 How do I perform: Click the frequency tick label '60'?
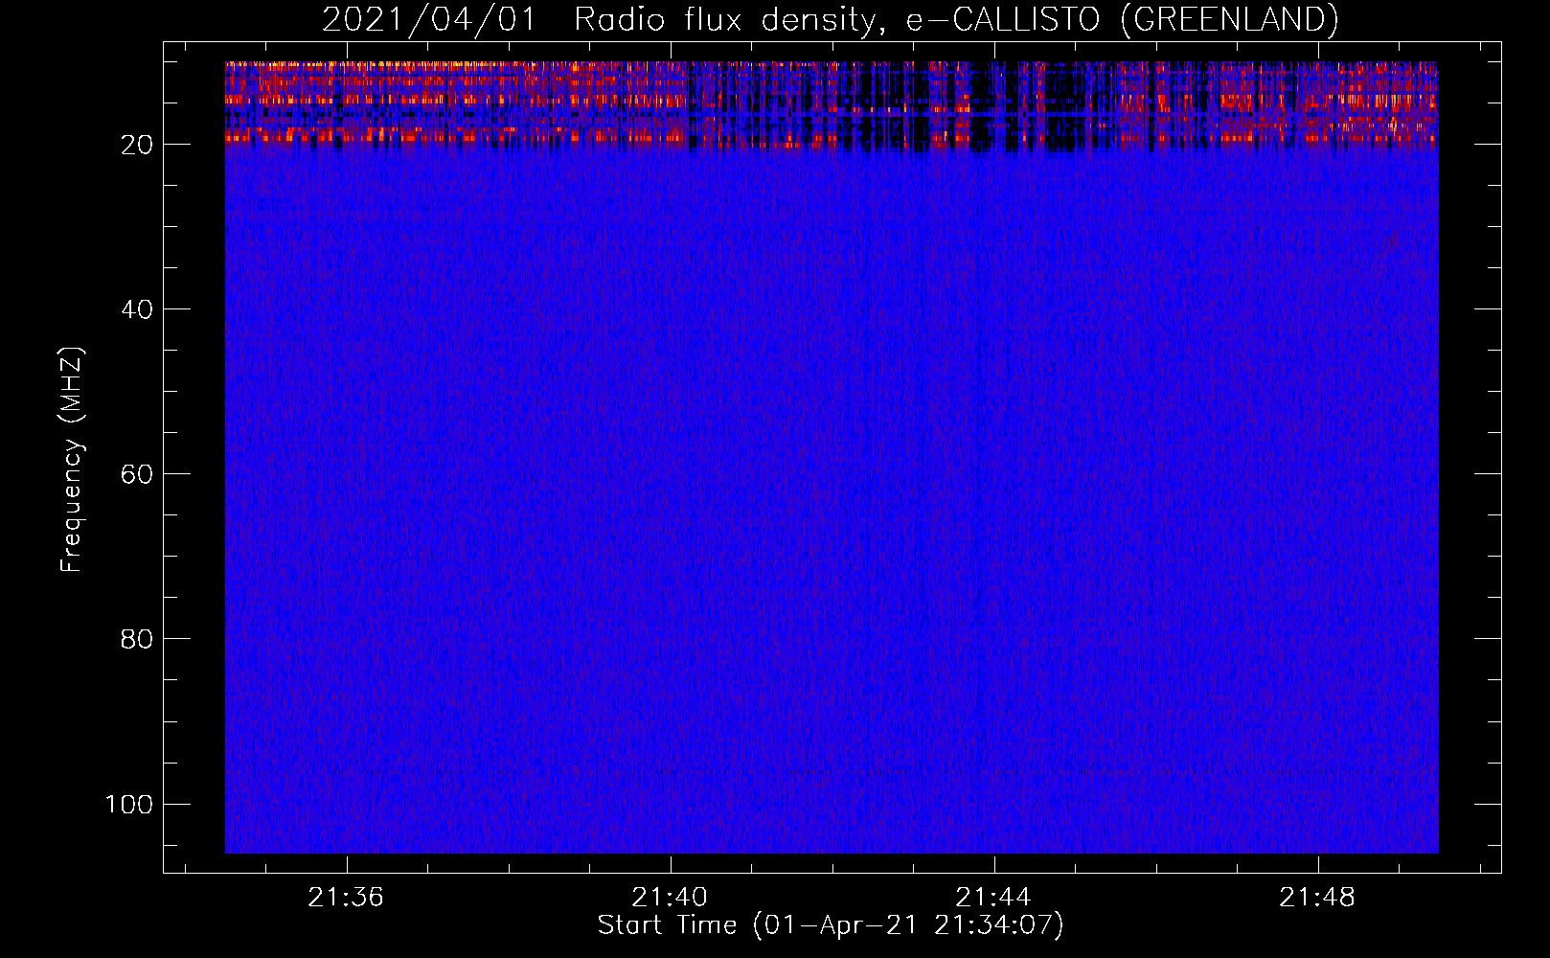138,474
